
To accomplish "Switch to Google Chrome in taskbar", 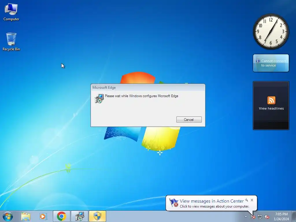I will [x=62, y=216].
